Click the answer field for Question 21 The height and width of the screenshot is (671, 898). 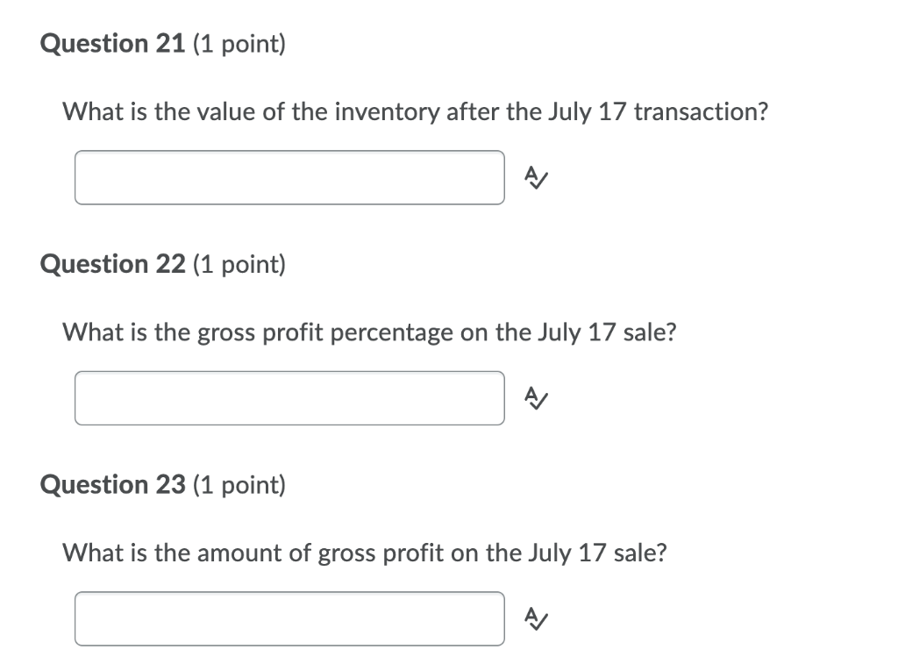click(x=289, y=177)
